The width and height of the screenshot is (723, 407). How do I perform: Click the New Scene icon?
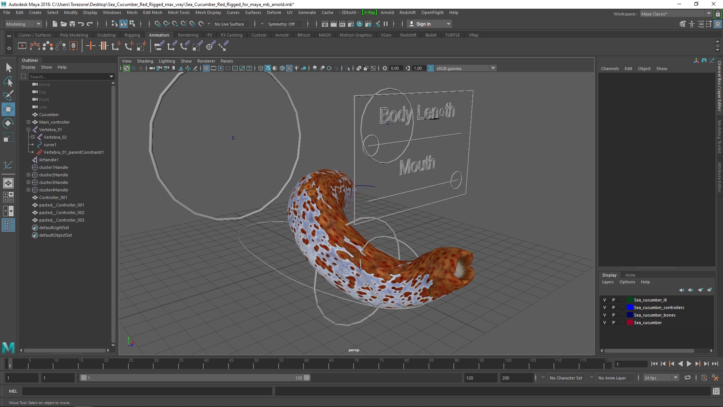click(55, 24)
